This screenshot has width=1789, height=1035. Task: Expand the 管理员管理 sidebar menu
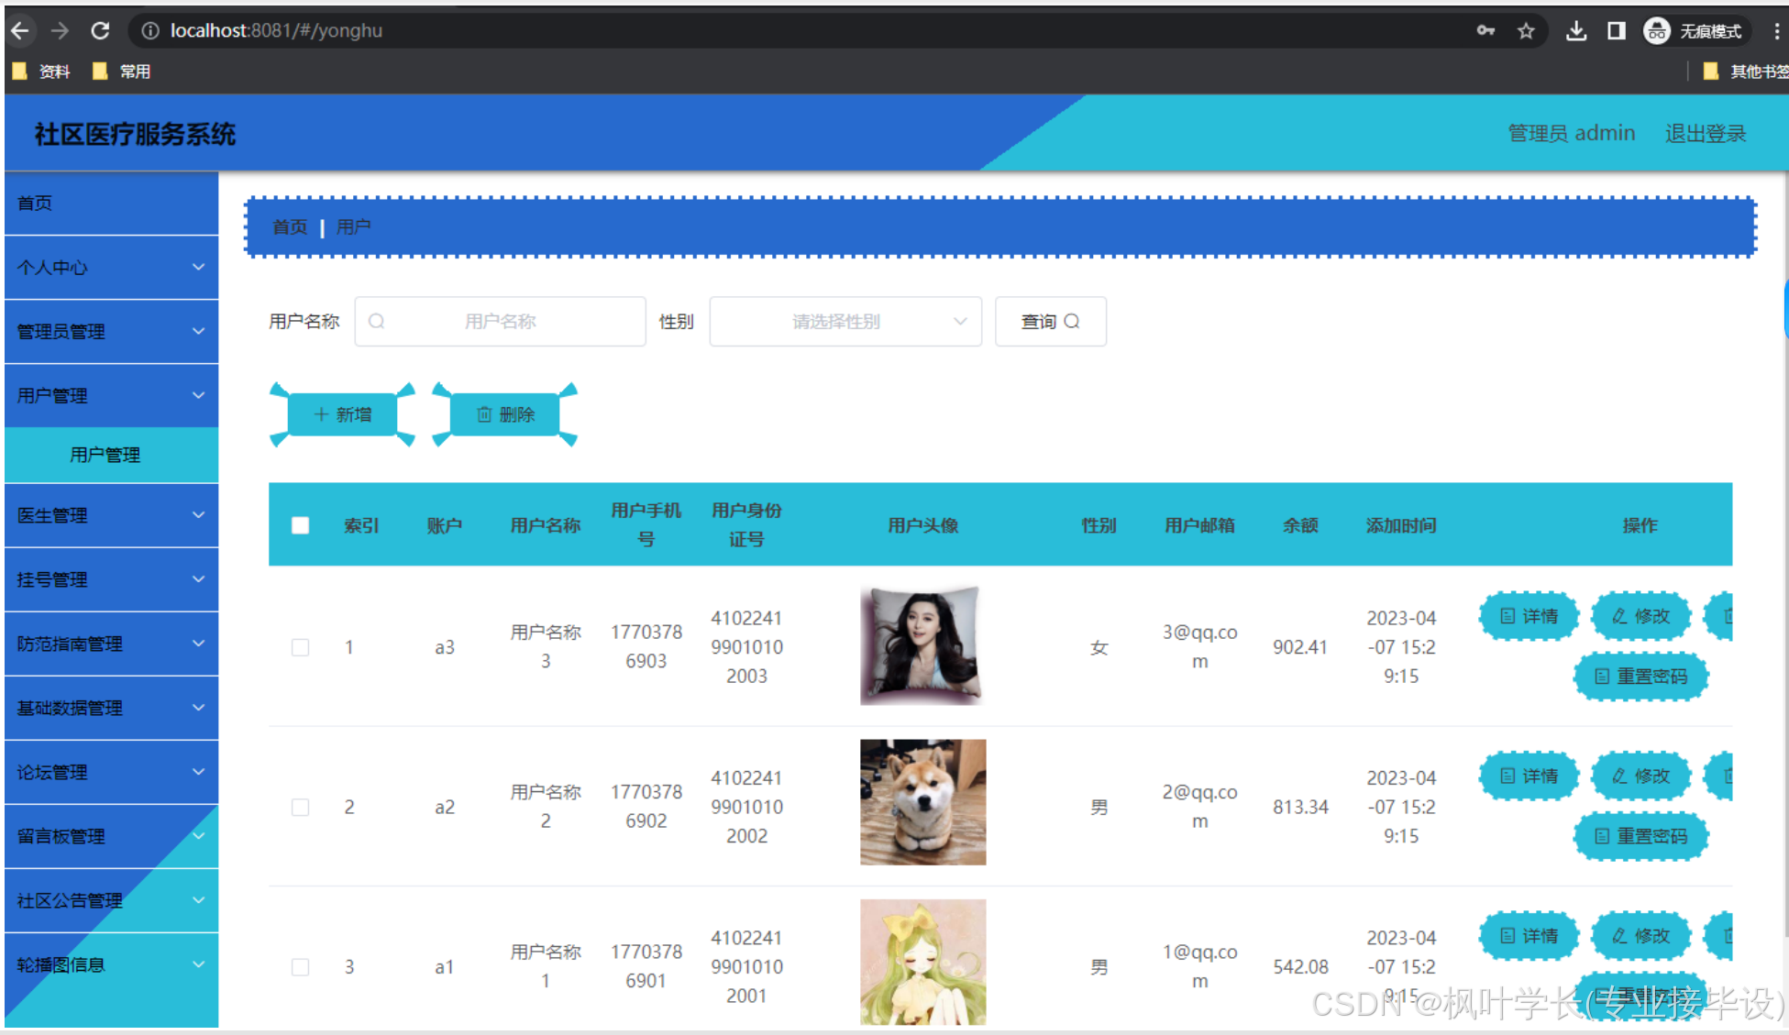point(111,331)
